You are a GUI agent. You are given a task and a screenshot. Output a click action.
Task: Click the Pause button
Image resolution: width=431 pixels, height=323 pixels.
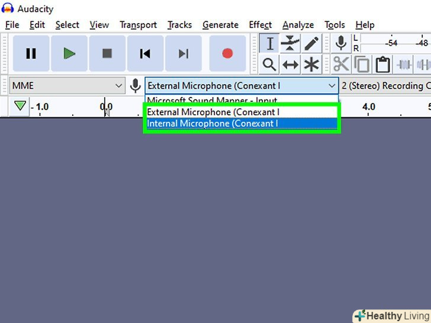tap(31, 53)
